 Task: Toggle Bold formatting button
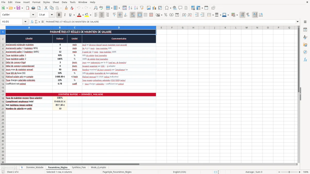[x=59, y=15]
